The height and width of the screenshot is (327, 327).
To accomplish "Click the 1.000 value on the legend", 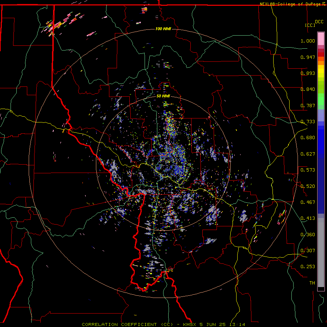I will [x=308, y=41].
